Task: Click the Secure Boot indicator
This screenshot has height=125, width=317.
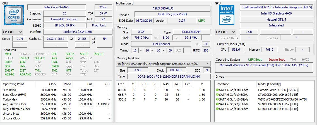Action: point(277,60)
